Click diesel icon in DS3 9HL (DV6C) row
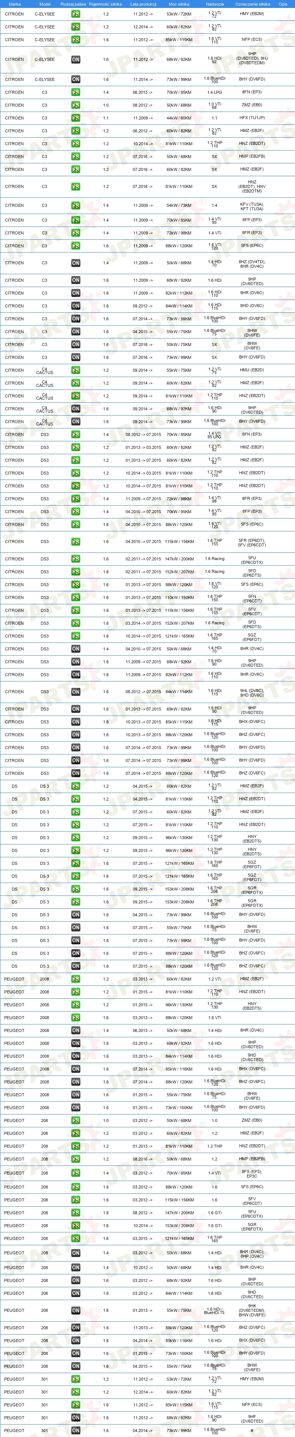Viewport: 295px width, 1437px height. (x=76, y=692)
